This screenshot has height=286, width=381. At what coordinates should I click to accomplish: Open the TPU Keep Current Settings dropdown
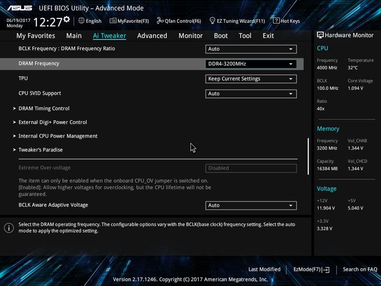coord(251,79)
